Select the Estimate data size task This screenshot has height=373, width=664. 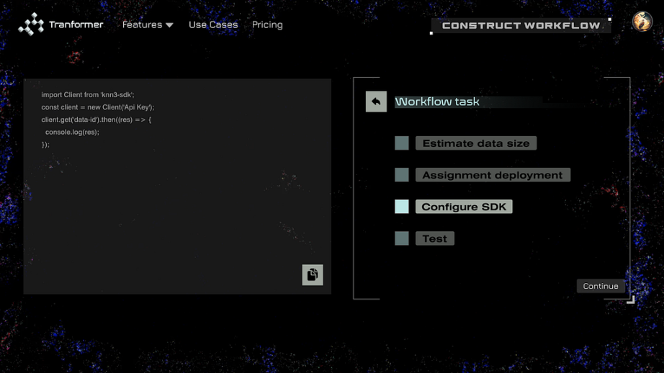point(476,143)
